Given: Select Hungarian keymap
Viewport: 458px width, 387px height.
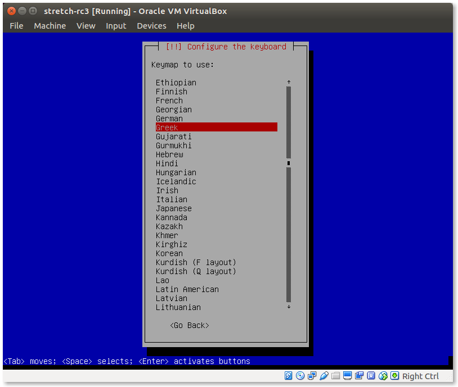Looking at the screenshot, I should pos(176,172).
